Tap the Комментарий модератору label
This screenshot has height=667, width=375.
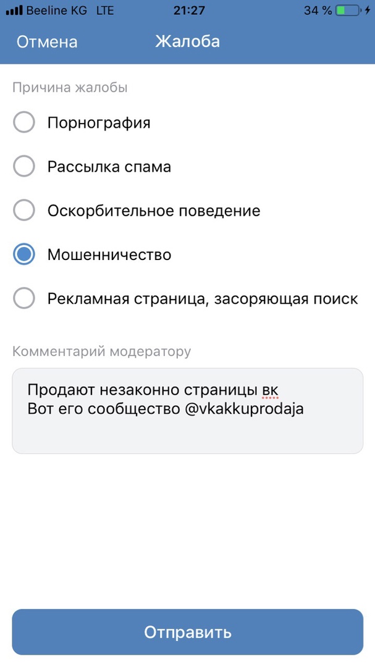(x=102, y=352)
